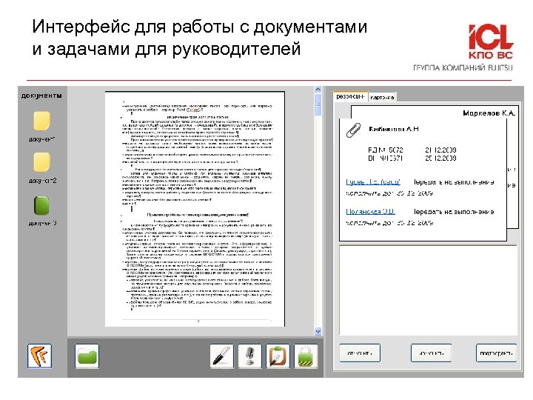
Task: Click the document scrollbar down arrow
Action: point(318,331)
